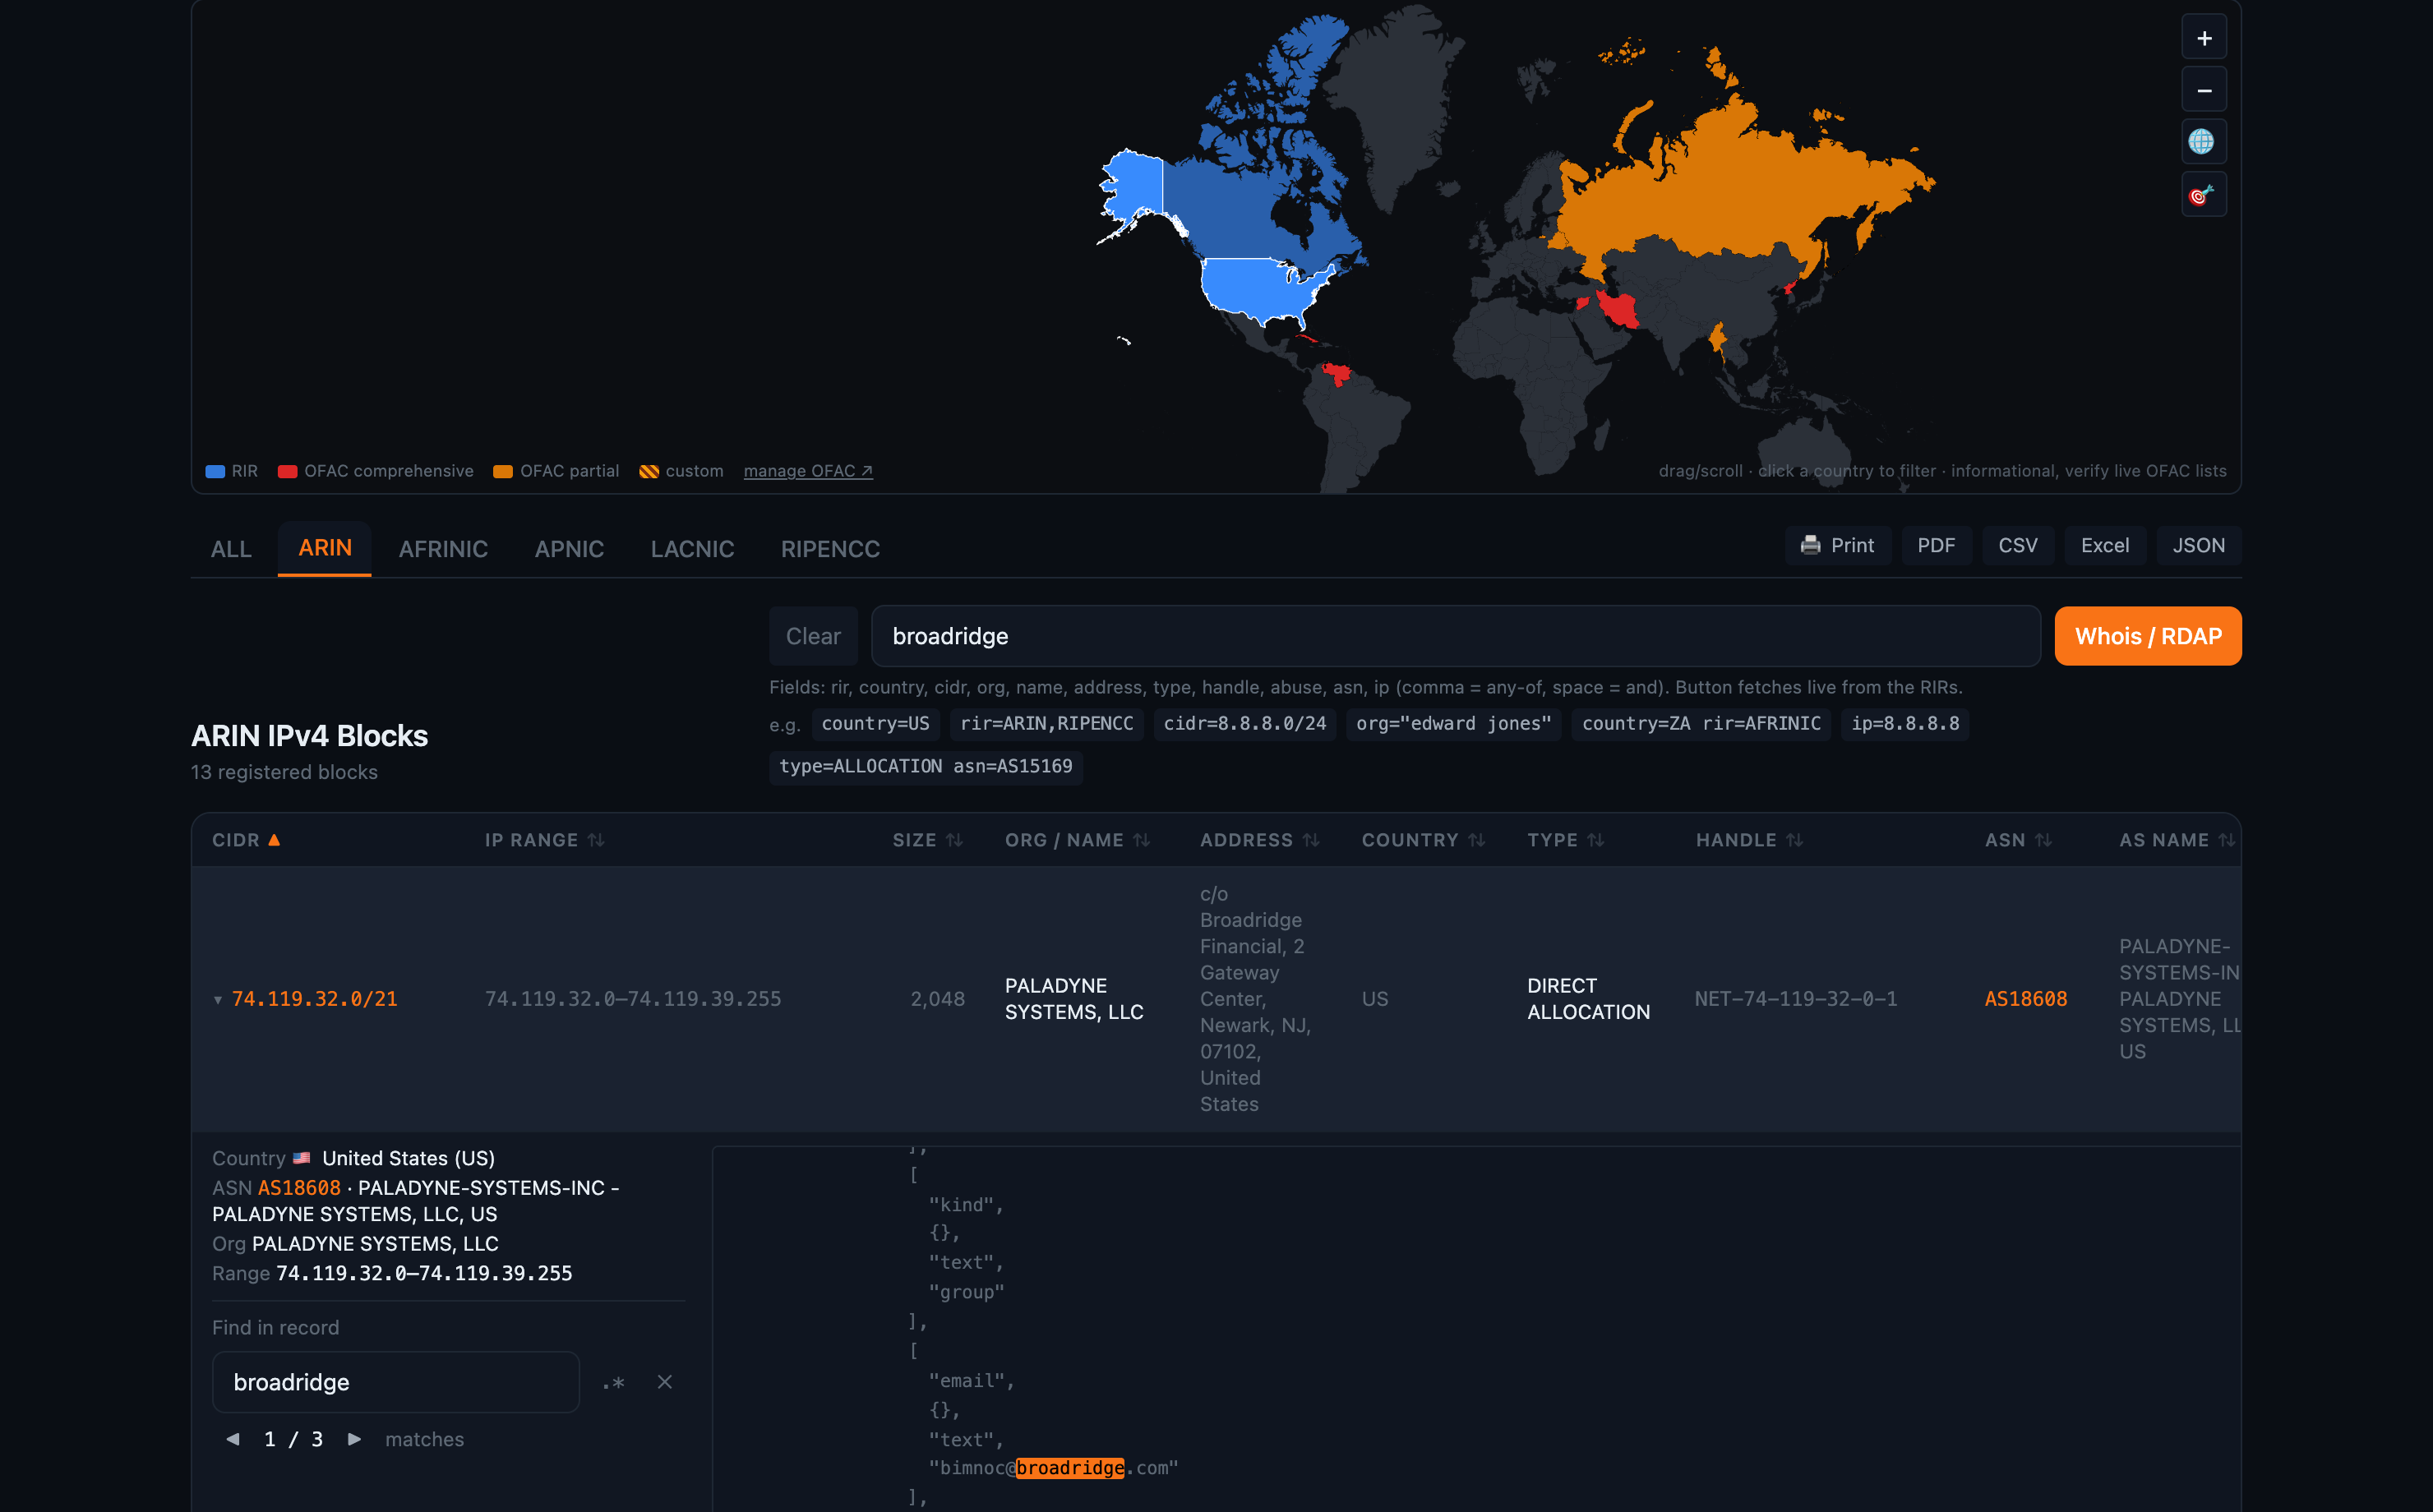Focus the main search field with broadridge

click(1455, 636)
